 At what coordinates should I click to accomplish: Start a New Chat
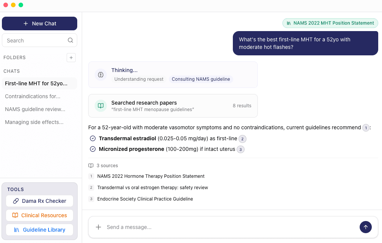coord(39,24)
